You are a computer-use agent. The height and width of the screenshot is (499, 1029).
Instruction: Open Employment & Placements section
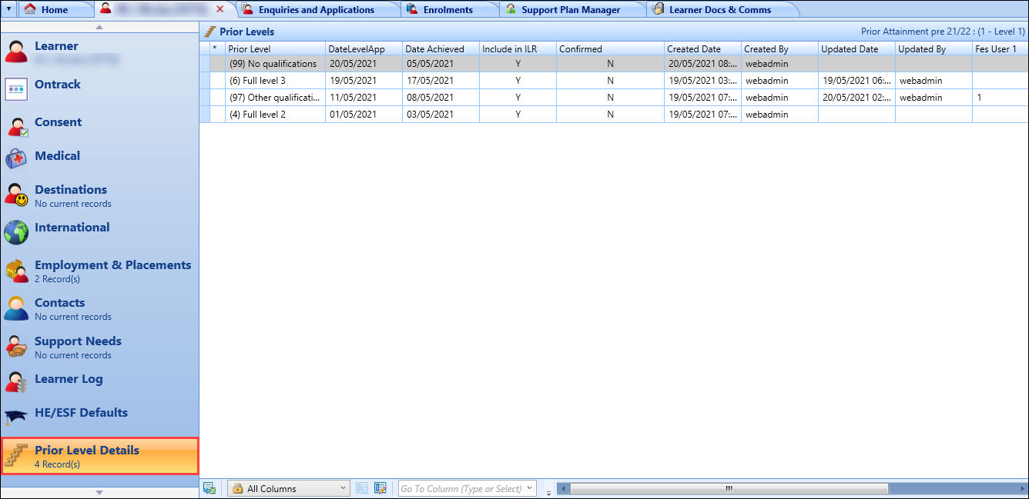coord(99,271)
